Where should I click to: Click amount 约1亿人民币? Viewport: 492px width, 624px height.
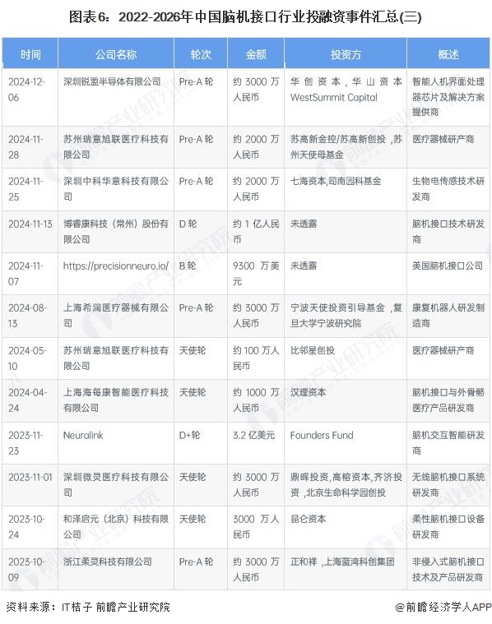[x=256, y=232]
